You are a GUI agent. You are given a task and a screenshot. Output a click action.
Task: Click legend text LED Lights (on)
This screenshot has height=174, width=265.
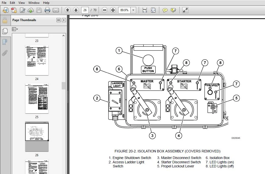222,162
